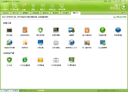Open the 流量监控器 green globe tool
The image size is (128, 92).
coord(102,31)
